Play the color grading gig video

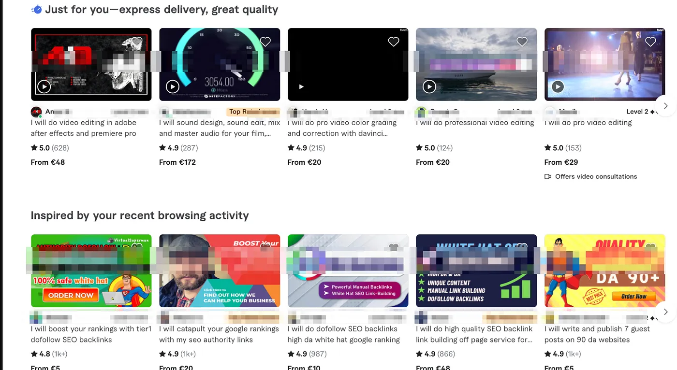301,87
